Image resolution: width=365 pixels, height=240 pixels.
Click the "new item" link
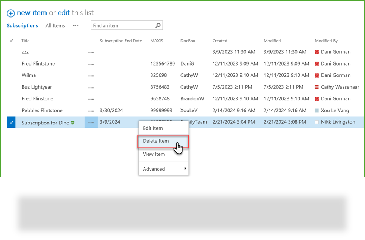coord(32,12)
